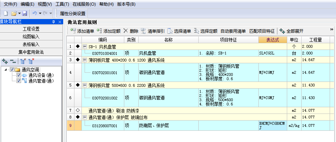336x142 pixels.
Task: Click the 编码 column header
Action: pos(103,40)
